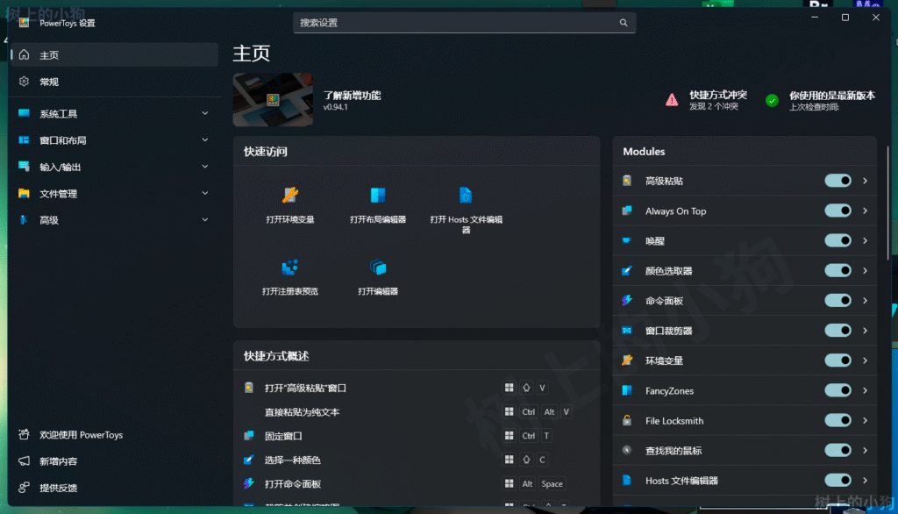
Task: Open the 新增内容 sidebar item
Action: click(115, 461)
